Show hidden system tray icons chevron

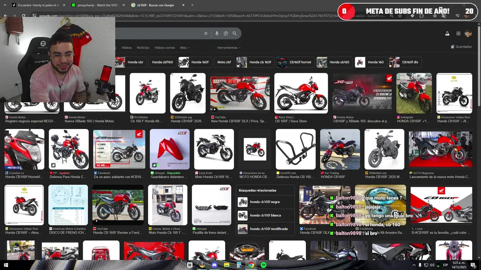pyautogui.click(x=414, y=265)
